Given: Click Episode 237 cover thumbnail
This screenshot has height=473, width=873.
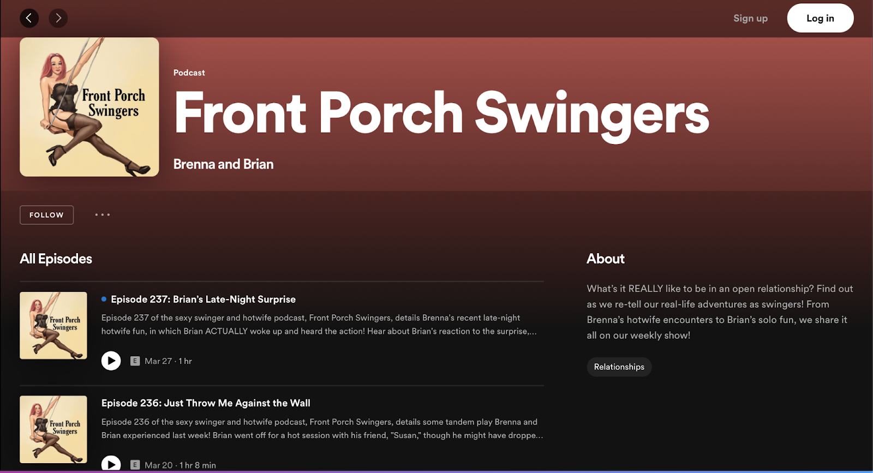Looking at the screenshot, I should pyautogui.click(x=53, y=326).
